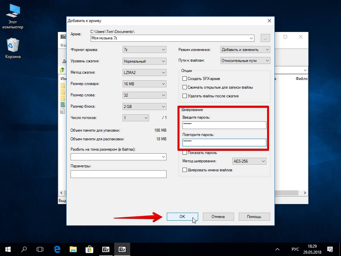This screenshot has height=256, width=341.
Task: Click scroll right arrow in File Manager
Action: click(x=305, y=193)
